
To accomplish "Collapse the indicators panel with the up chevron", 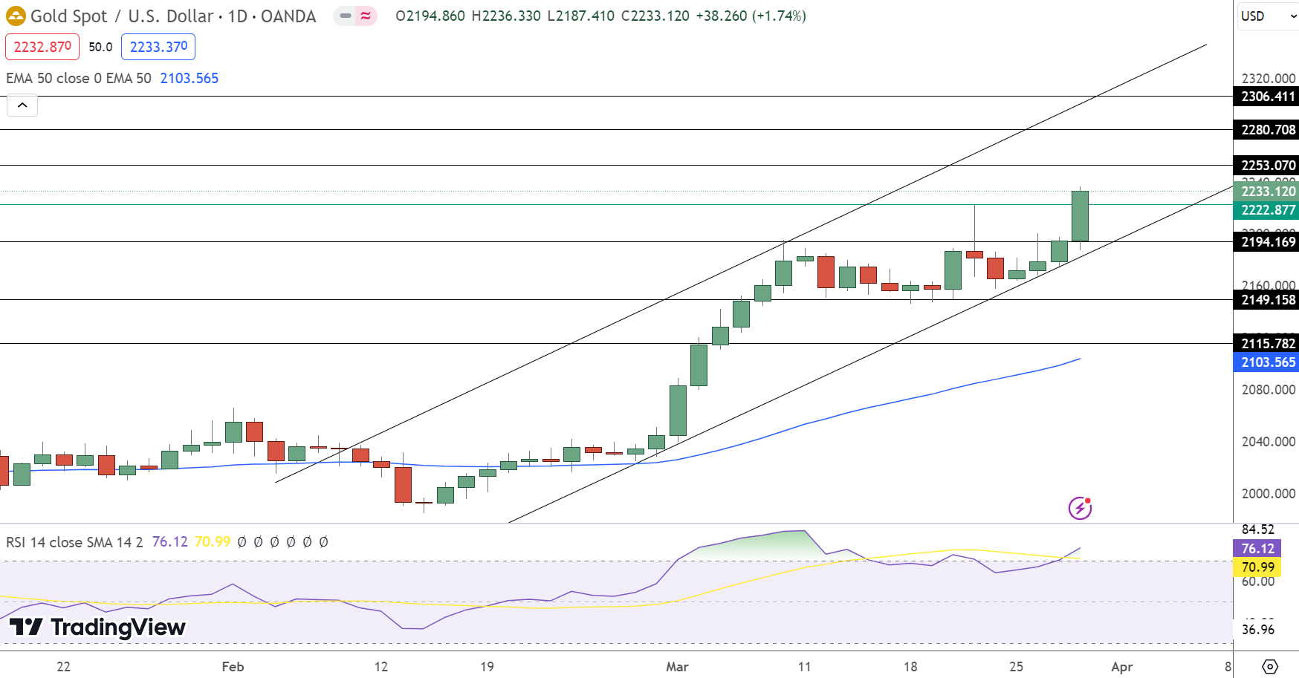I will coord(22,105).
